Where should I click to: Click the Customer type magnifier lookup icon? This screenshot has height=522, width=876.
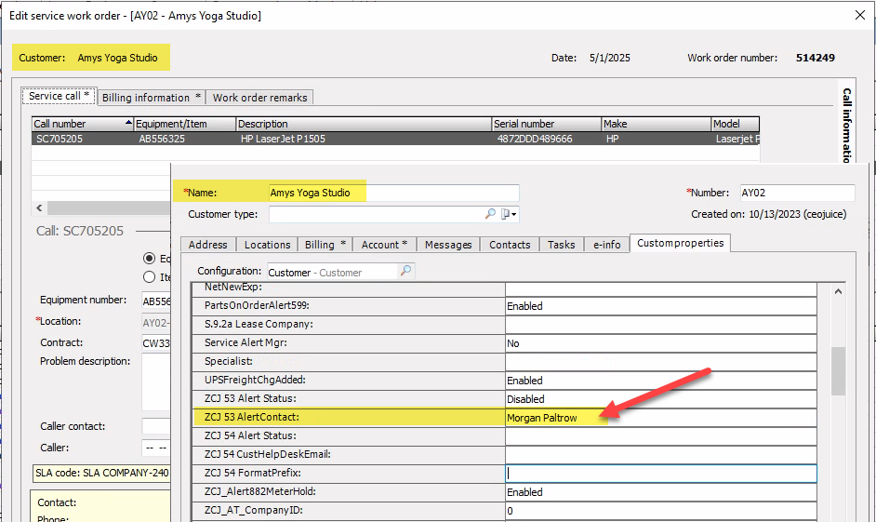point(490,213)
